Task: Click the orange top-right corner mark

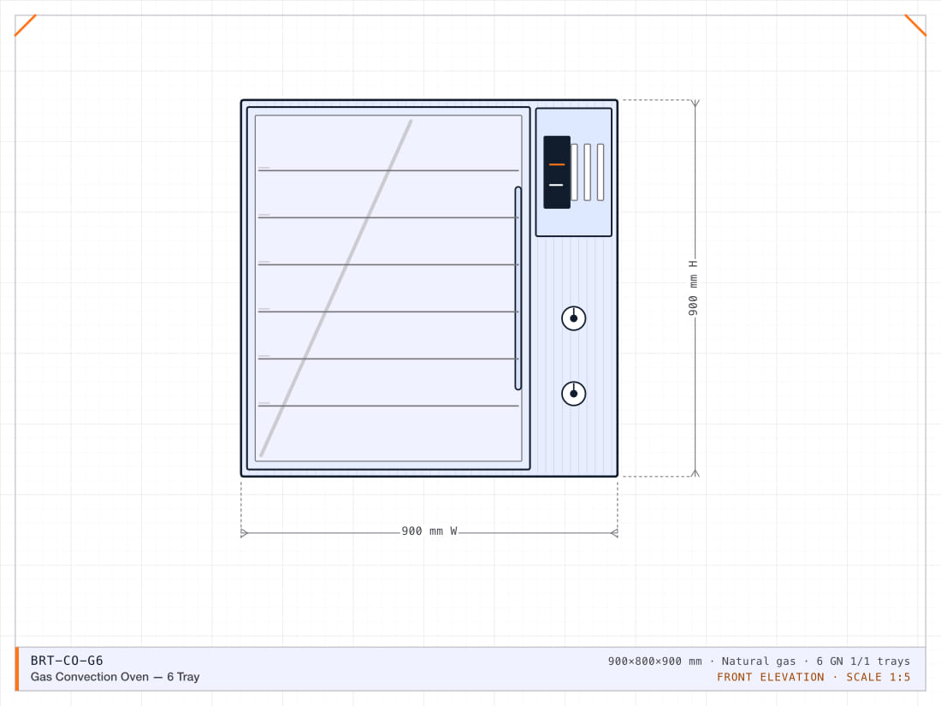Action: coord(915,25)
